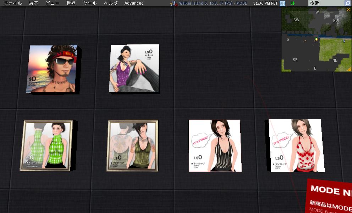Open the ファイル menu
The height and width of the screenshot is (213, 352).
click(x=13, y=3)
